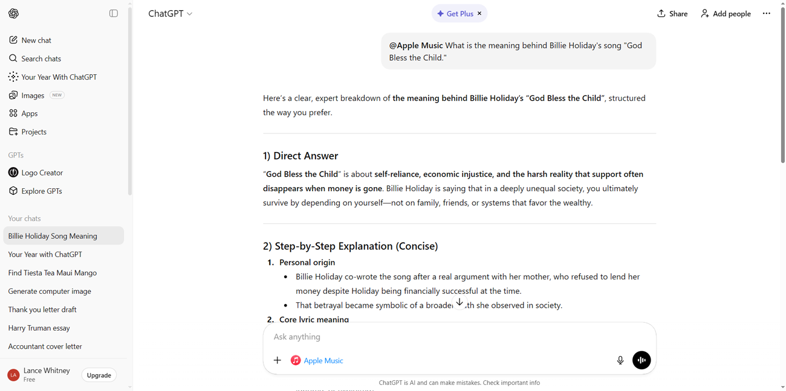Open Search chats
The image size is (786, 391).
pos(41,59)
